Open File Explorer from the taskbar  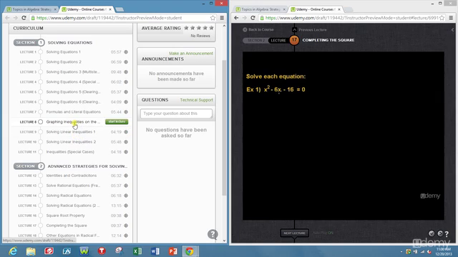click(31, 251)
